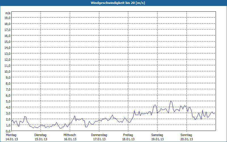
Task: Click the 'm/s' unit label
Action: point(8,13)
